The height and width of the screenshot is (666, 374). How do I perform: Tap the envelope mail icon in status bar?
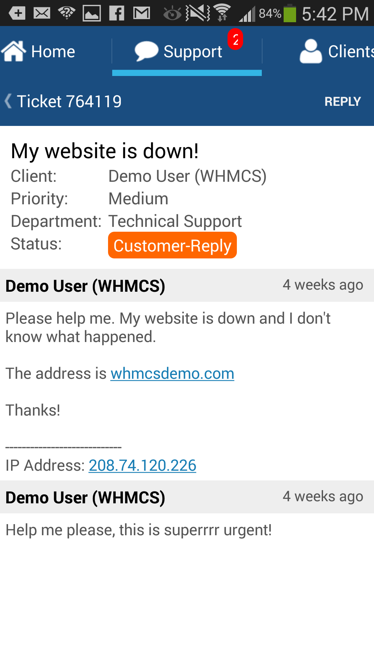[42, 14]
